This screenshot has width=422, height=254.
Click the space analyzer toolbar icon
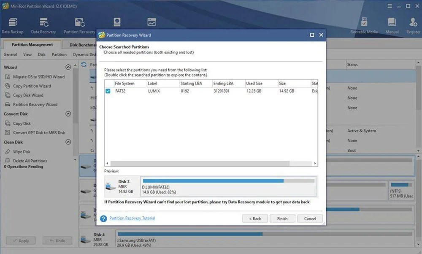pyautogui.click(x=152, y=22)
